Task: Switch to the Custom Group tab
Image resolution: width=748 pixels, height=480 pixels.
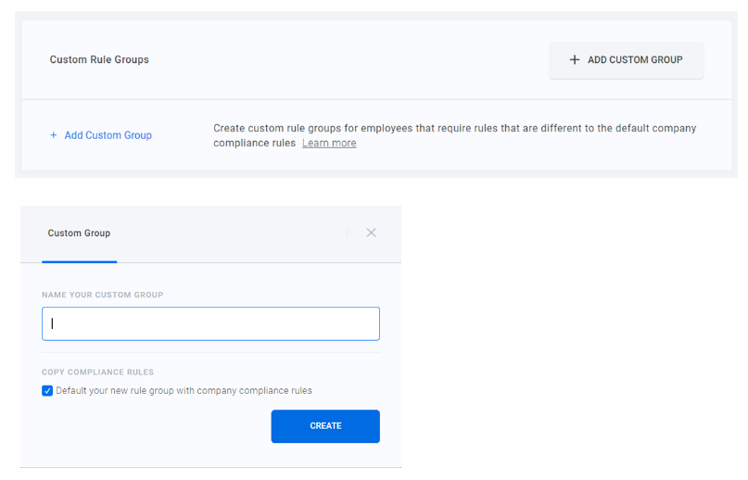Action: click(x=79, y=234)
